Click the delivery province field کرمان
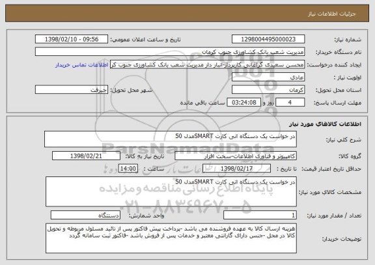This screenshot has height=265, width=375. click(268, 90)
